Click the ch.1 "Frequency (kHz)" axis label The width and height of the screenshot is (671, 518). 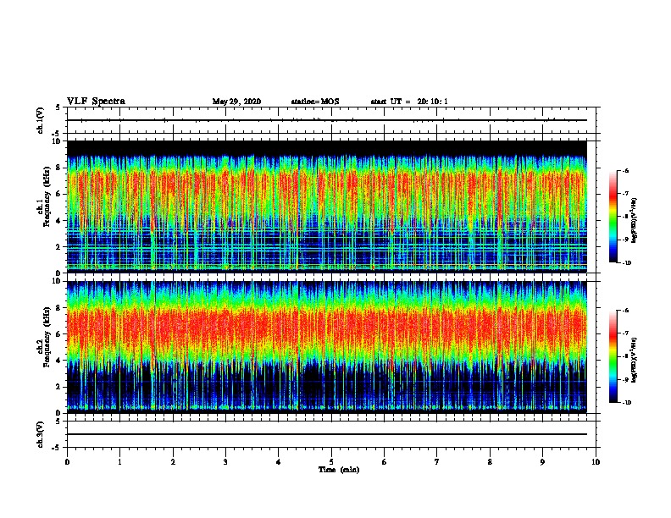47,197
